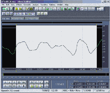Click the Sel Length time field
110x93 pixels.
[x=103, y=84]
